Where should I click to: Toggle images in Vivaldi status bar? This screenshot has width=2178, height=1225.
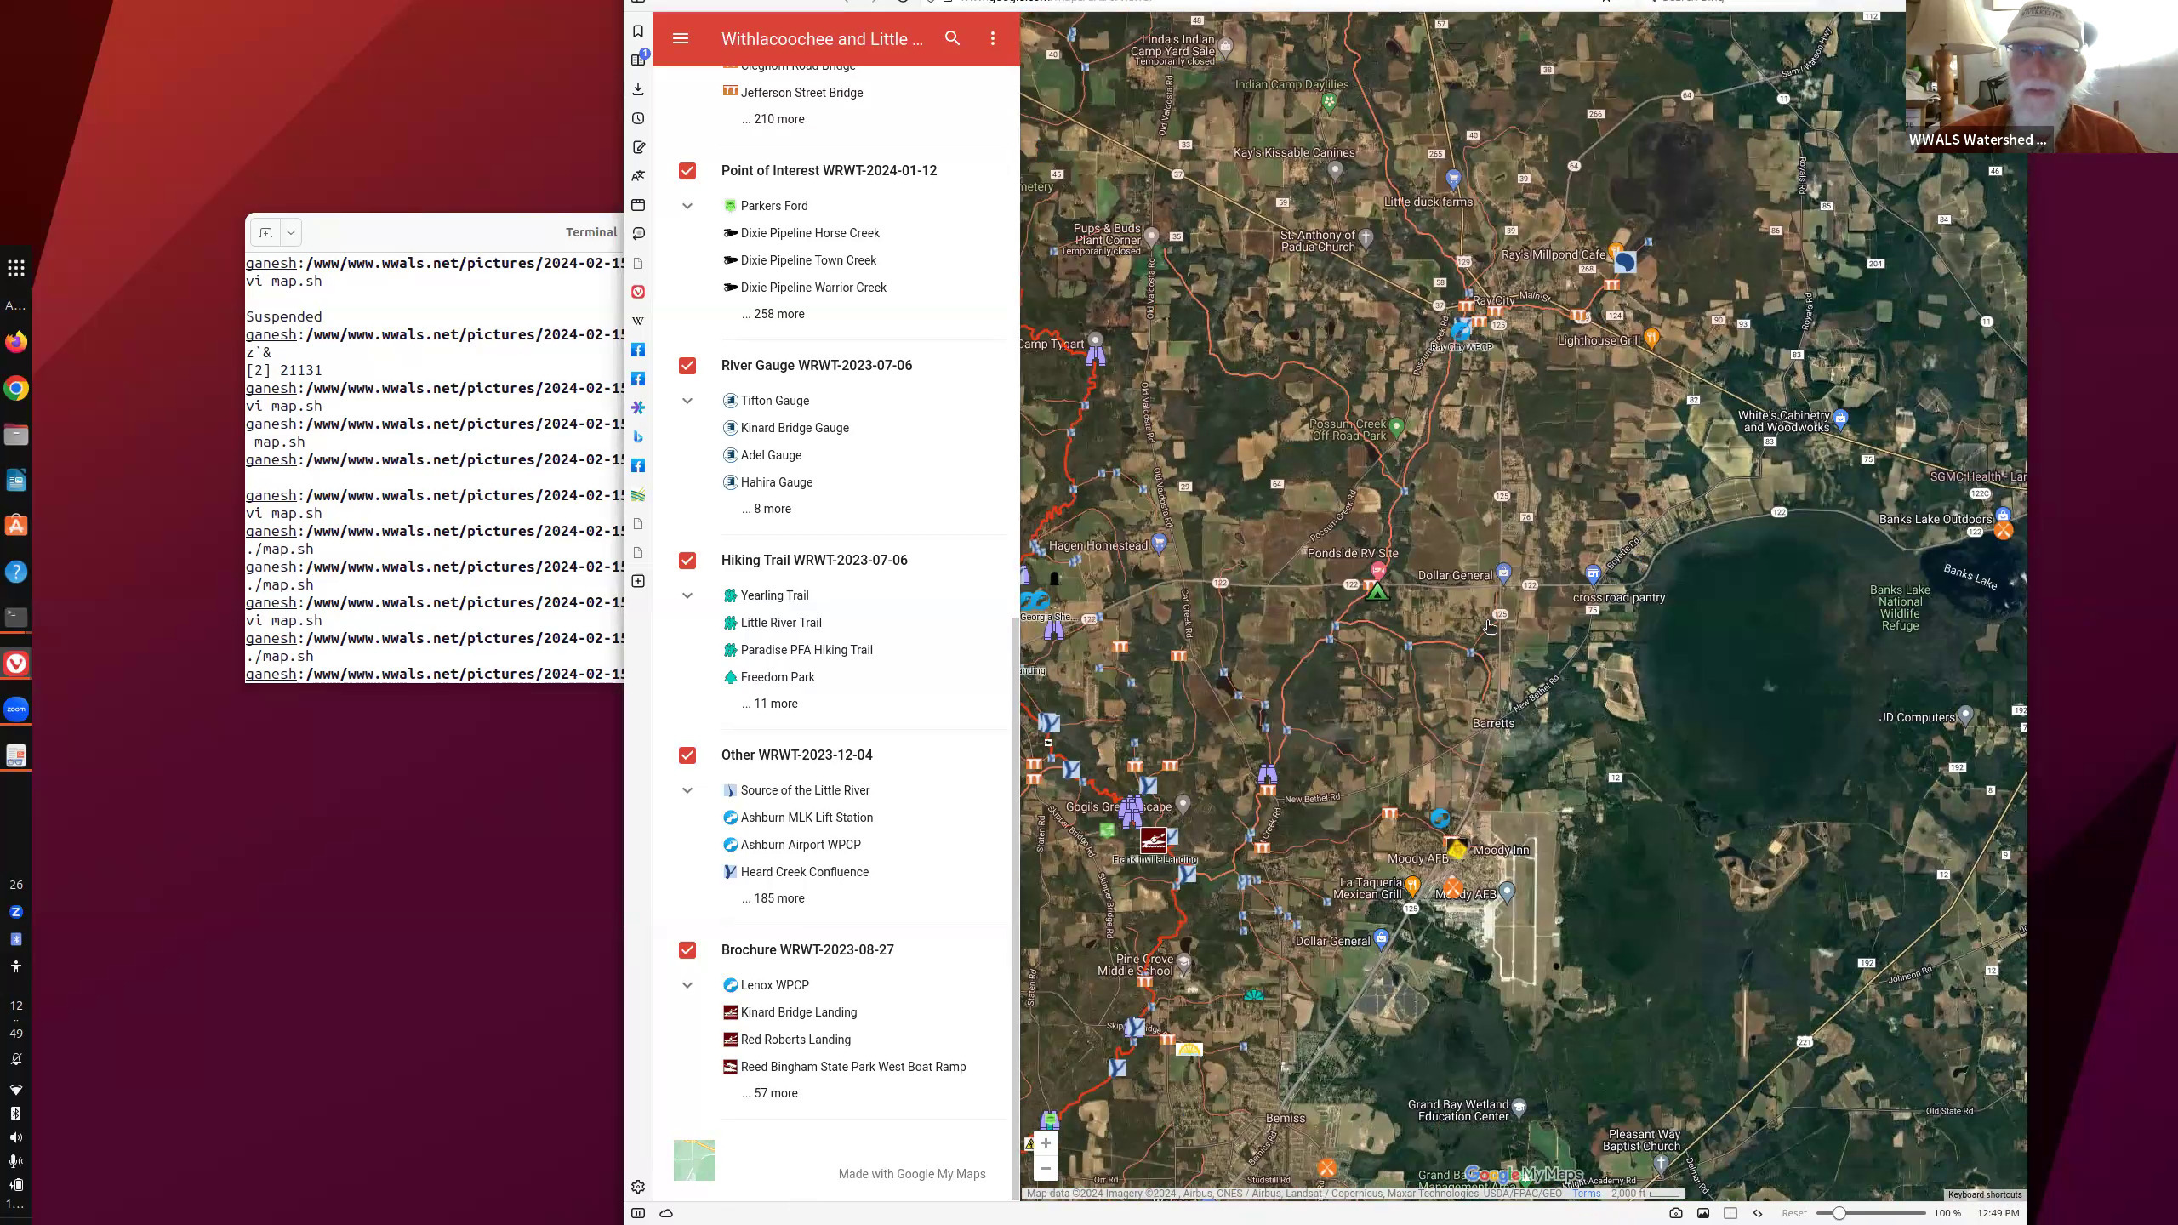[1702, 1213]
